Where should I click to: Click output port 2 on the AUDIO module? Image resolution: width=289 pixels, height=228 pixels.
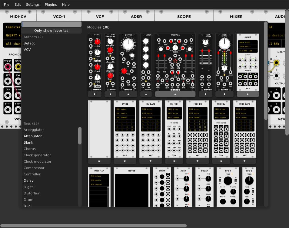pos(276,95)
